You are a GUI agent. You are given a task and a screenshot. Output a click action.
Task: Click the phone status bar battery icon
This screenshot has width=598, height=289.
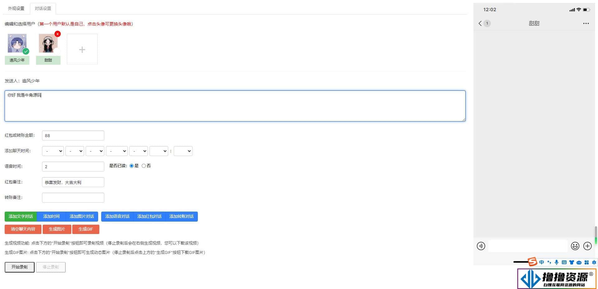(586, 10)
